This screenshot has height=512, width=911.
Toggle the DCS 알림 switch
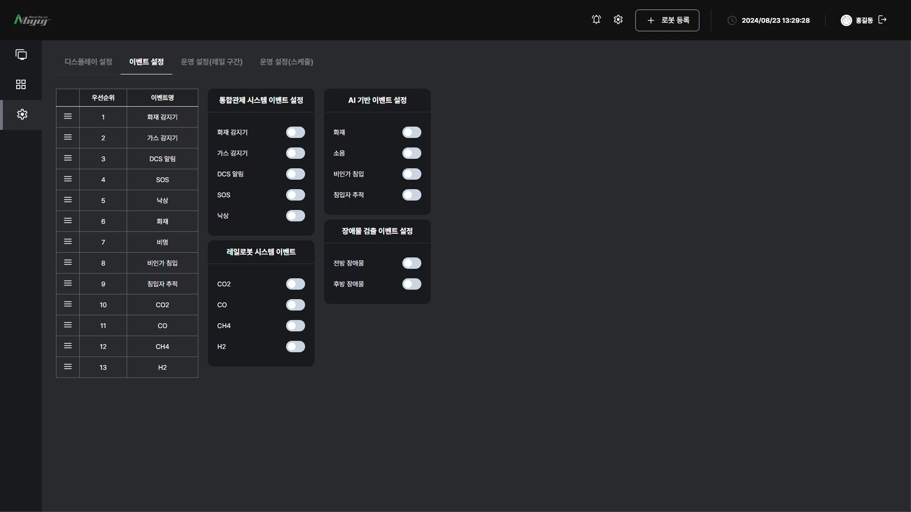point(295,174)
